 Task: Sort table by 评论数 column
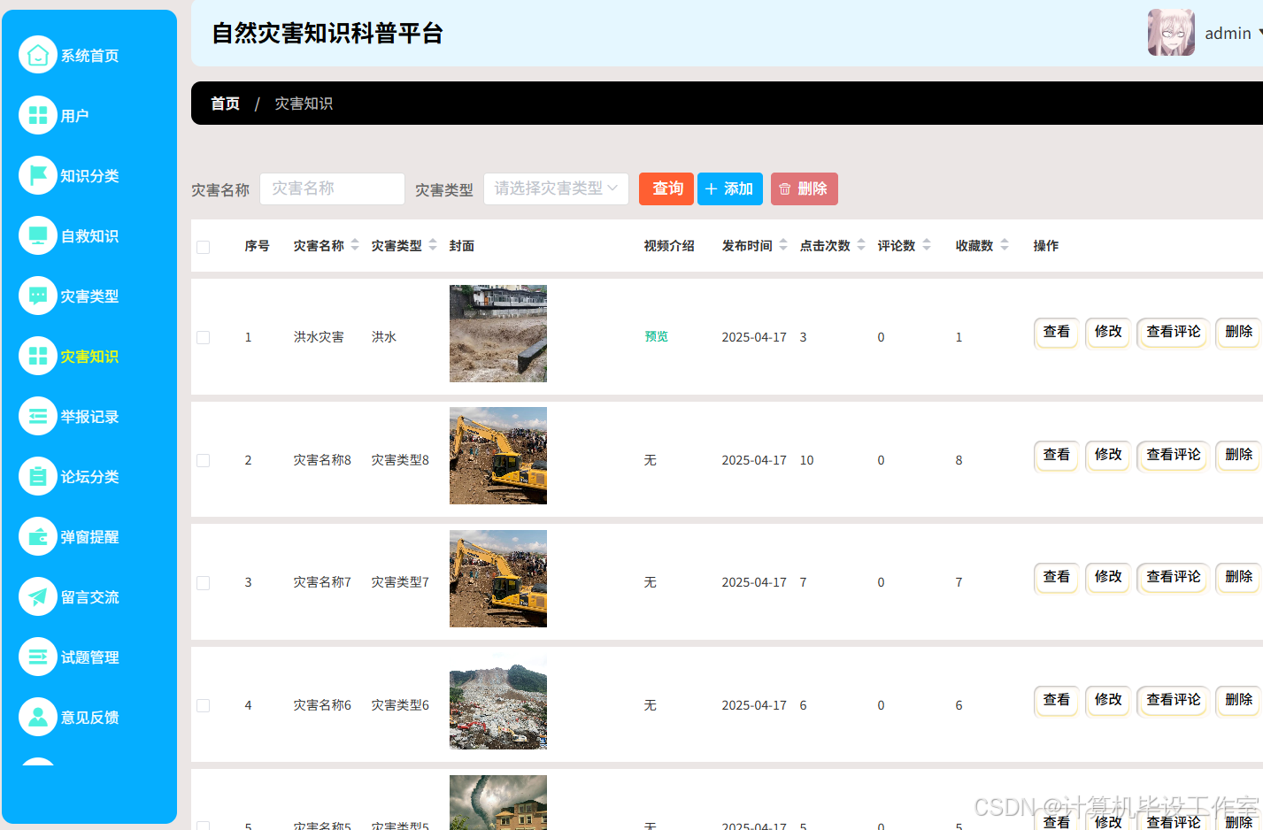[x=927, y=245]
